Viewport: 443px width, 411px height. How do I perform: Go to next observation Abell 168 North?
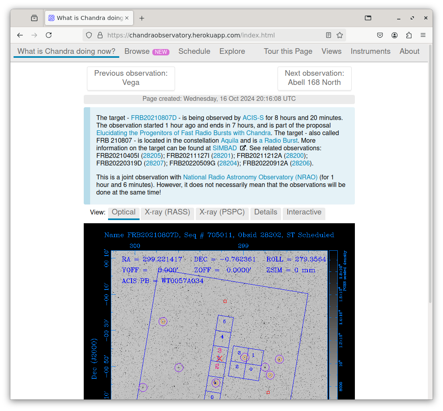[315, 78]
